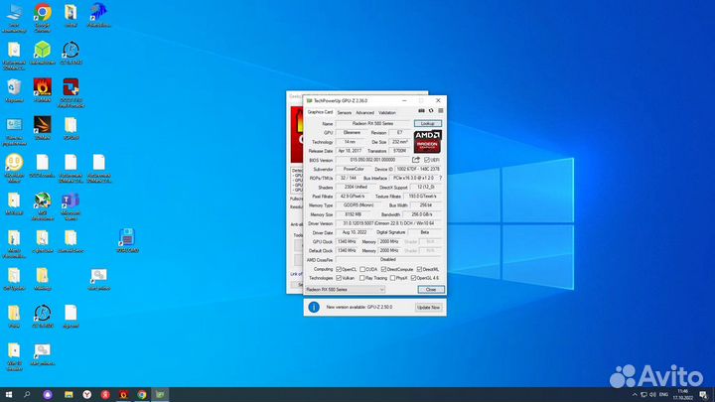The width and height of the screenshot is (715, 402).
Task: Open the Radeon RX 580 Series GPU dropdown
Action: [x=346, y=290]
